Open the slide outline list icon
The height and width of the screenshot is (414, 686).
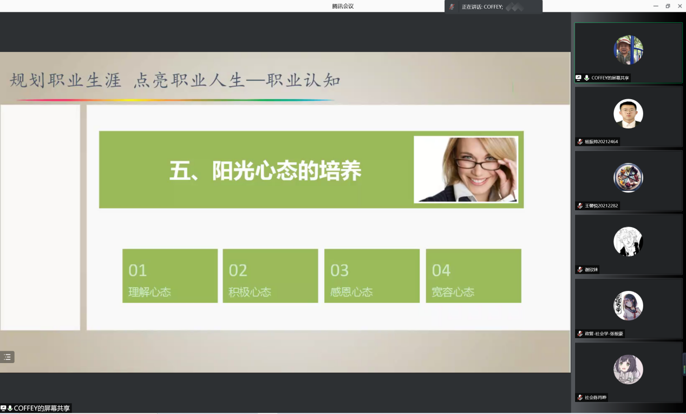(7, 357)
